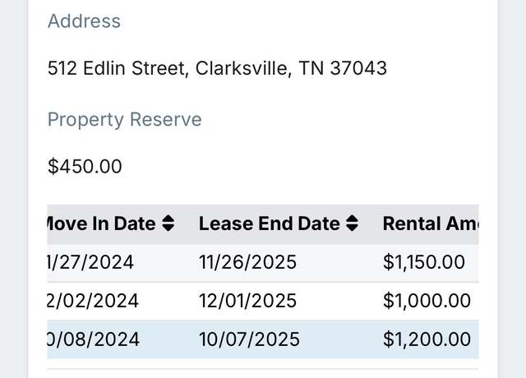This screenshot has width=526, height=378.
Task: Click the $1,000.00 rental amount cell
Action: pyautogui.click(x=427, y=301)
